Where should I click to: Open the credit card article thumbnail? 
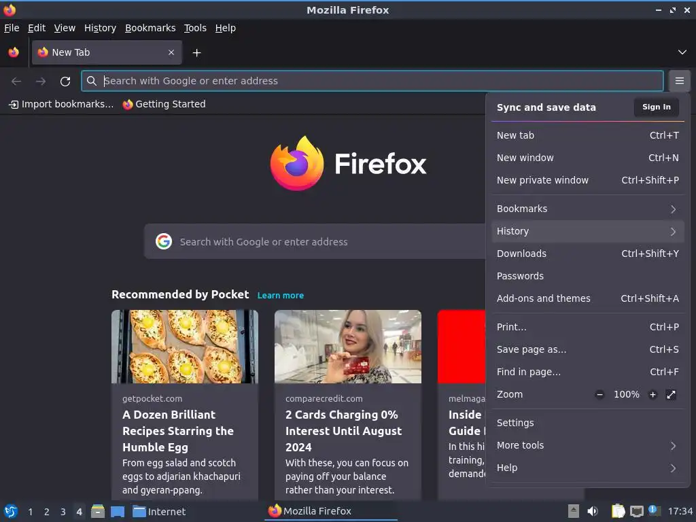[348, 347]
